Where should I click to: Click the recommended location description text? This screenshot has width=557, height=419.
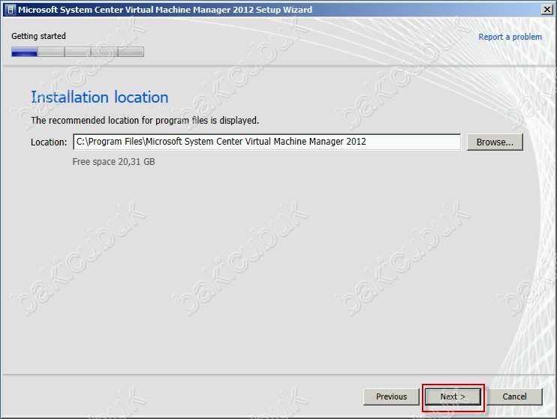coord(145,121)
